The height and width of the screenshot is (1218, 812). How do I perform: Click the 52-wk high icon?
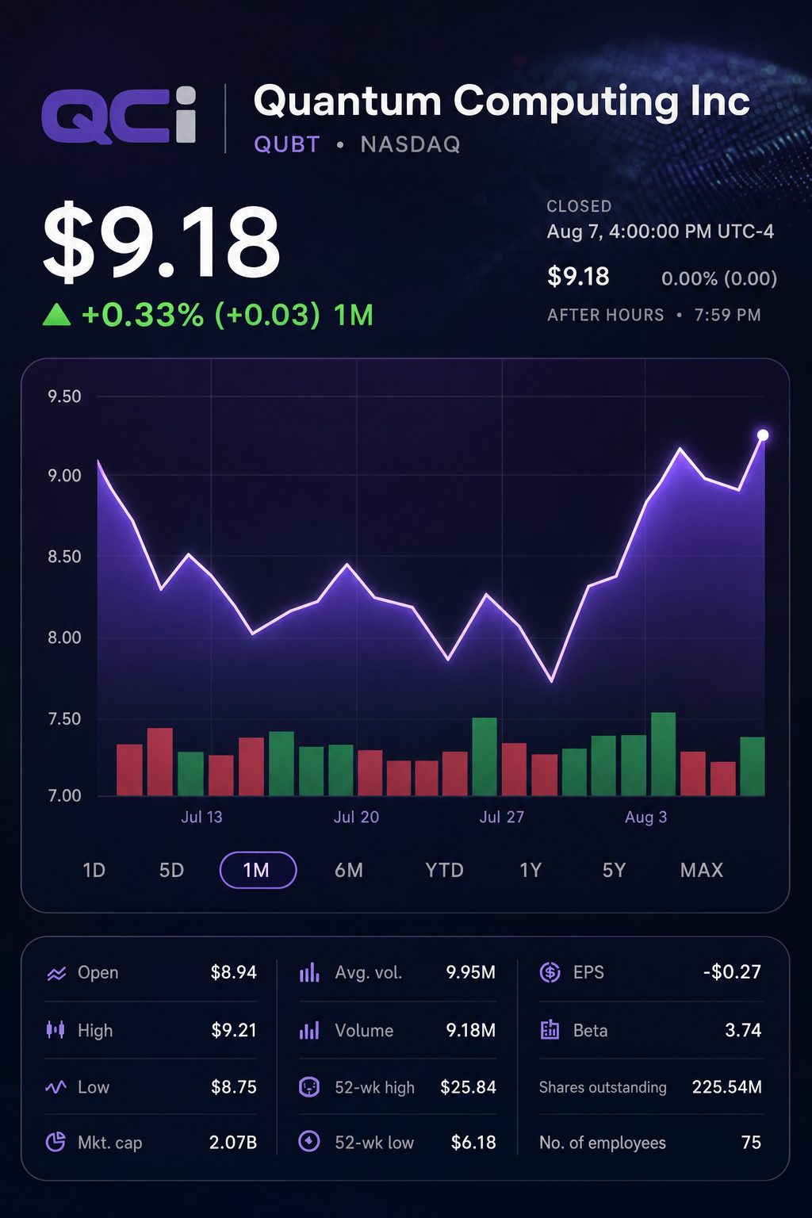tap(309, 1087)
